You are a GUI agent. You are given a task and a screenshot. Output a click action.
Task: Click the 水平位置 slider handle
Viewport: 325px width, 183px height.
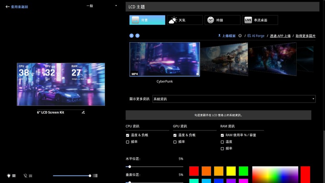130,167
